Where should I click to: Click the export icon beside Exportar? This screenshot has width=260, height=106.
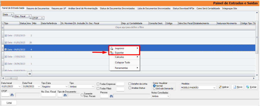coord(112,53)
